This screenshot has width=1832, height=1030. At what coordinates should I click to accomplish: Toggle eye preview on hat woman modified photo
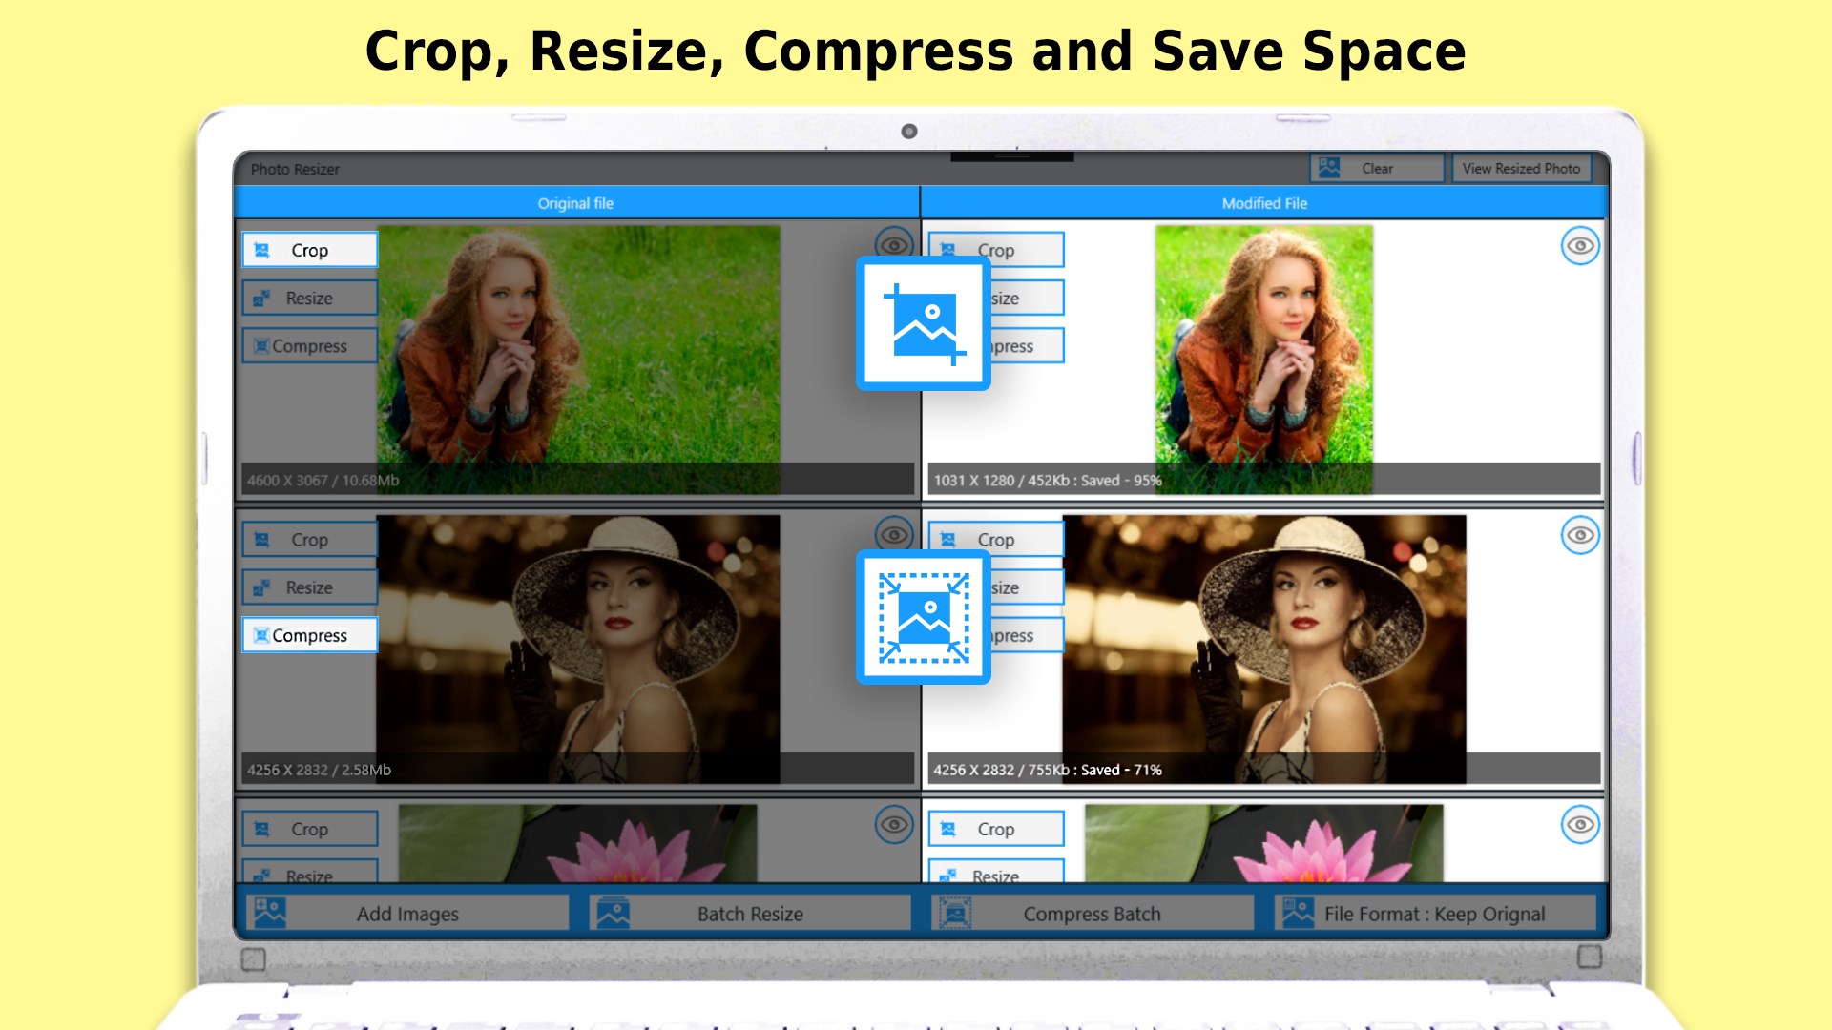pos(1580,535)
